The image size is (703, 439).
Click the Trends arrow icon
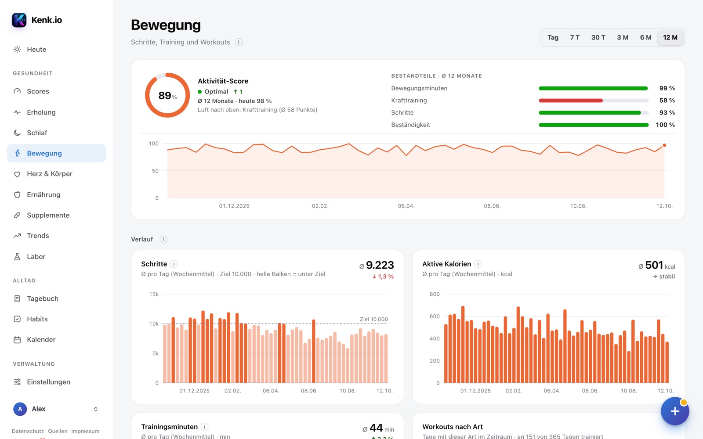tap(17, 236)
